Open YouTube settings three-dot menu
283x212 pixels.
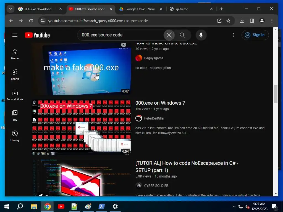point(234,35)
